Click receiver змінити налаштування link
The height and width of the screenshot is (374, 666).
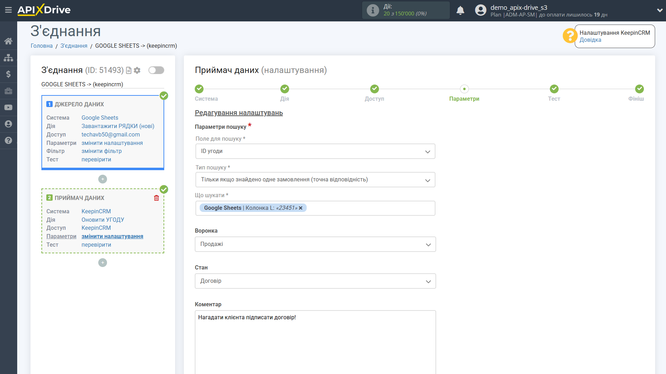click(112, 236)
